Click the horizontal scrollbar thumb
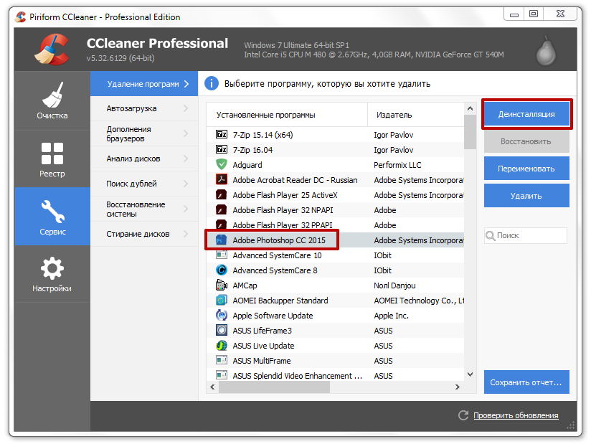The height and width of the screenshot is (444, 591). (x=275, y=387)
